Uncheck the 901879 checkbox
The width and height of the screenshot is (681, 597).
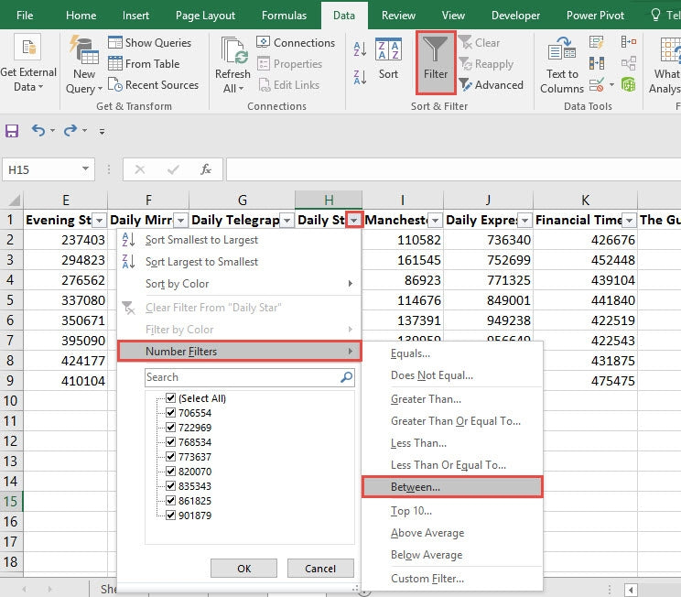click(170, 516)
